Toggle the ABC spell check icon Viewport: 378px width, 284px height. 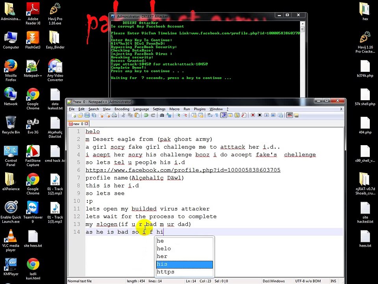click(289, 116)
